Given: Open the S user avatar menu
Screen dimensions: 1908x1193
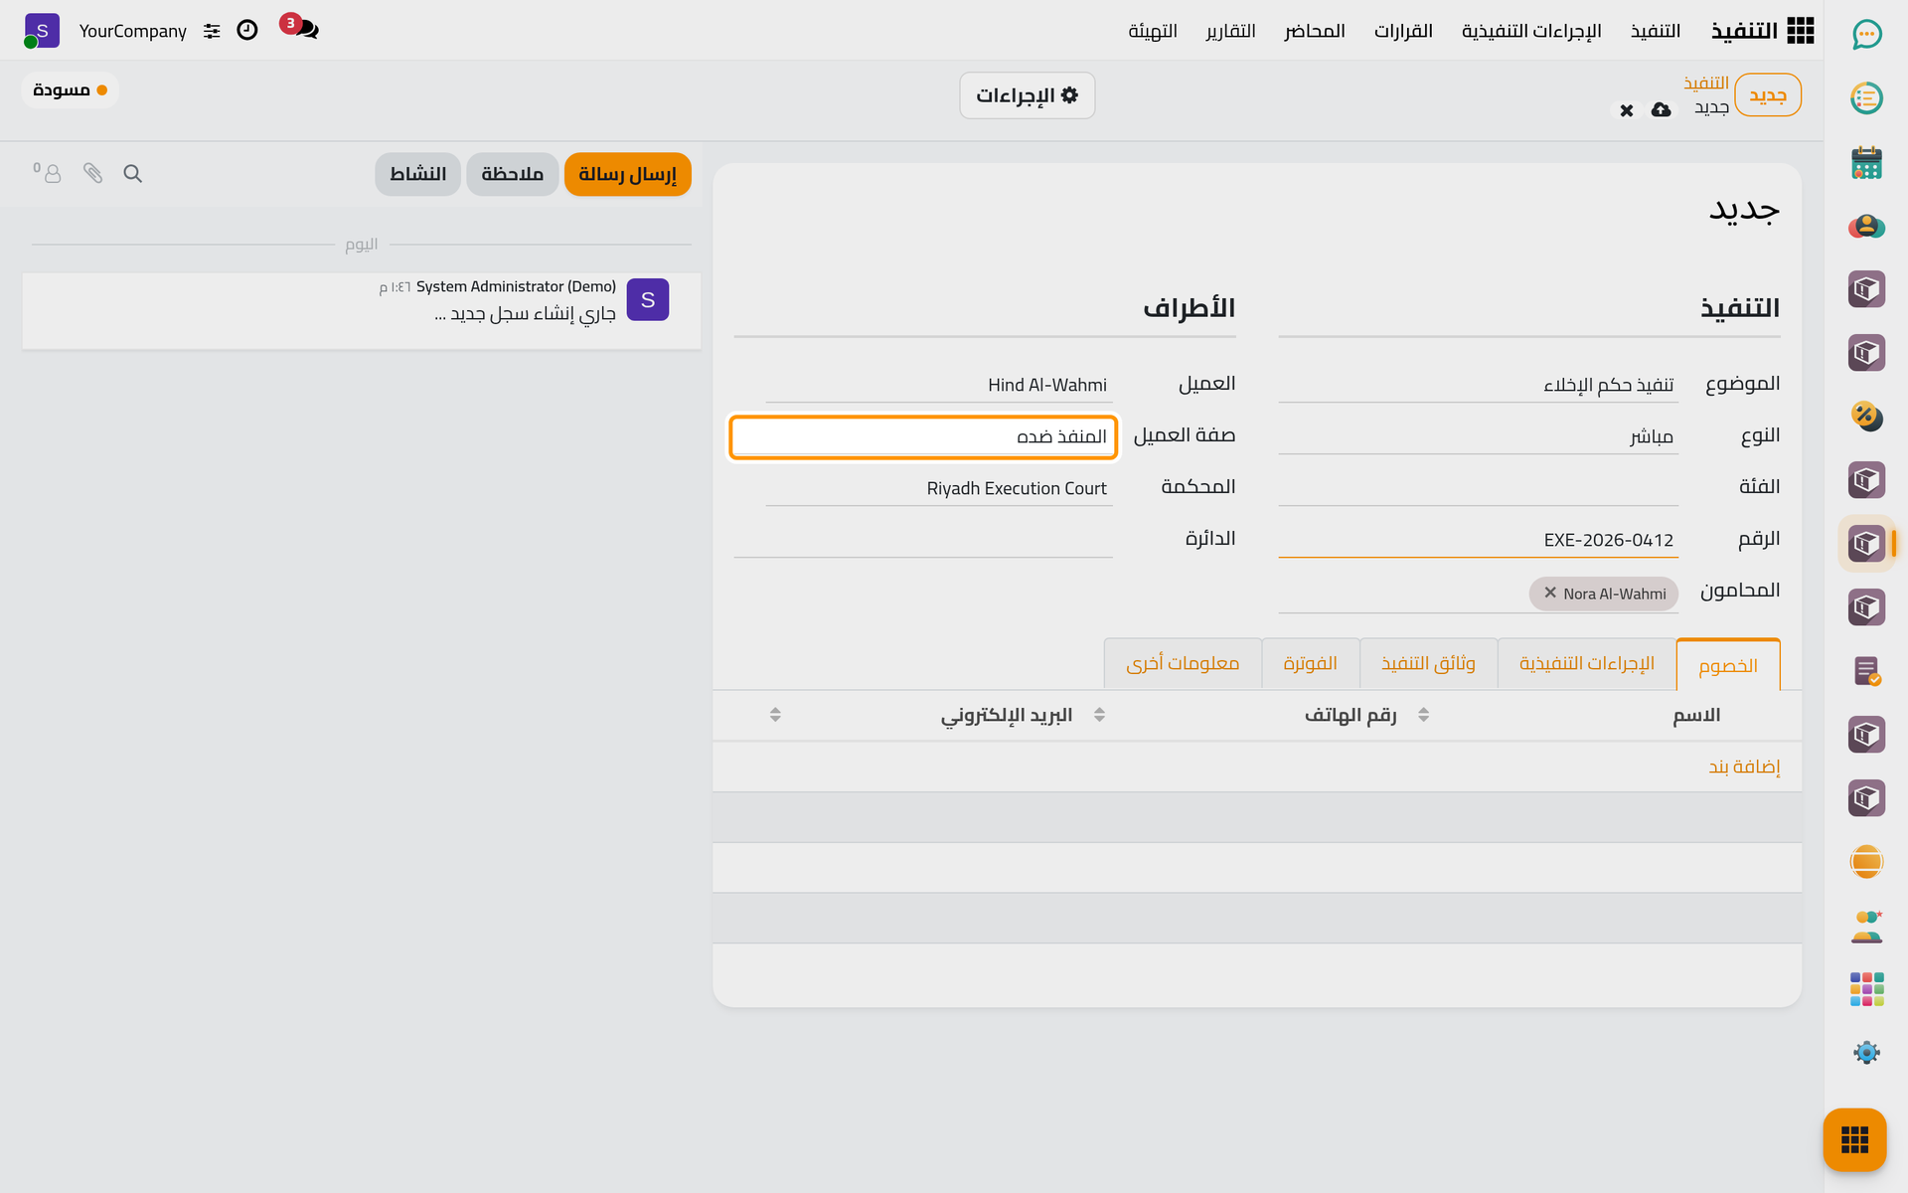Looking at the screenshot, I should click(x=42, y=31).
